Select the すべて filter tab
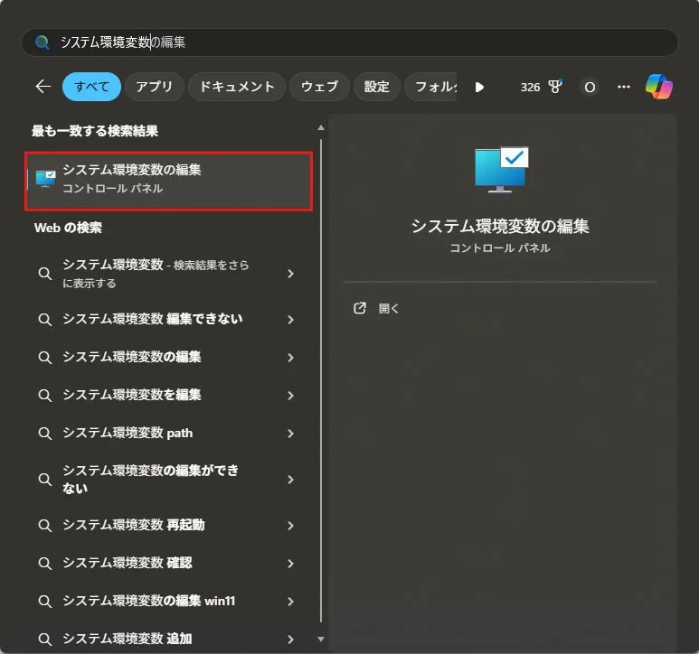Screen dimensions: 699x654 pyautogui.click(x=91, y=87)
